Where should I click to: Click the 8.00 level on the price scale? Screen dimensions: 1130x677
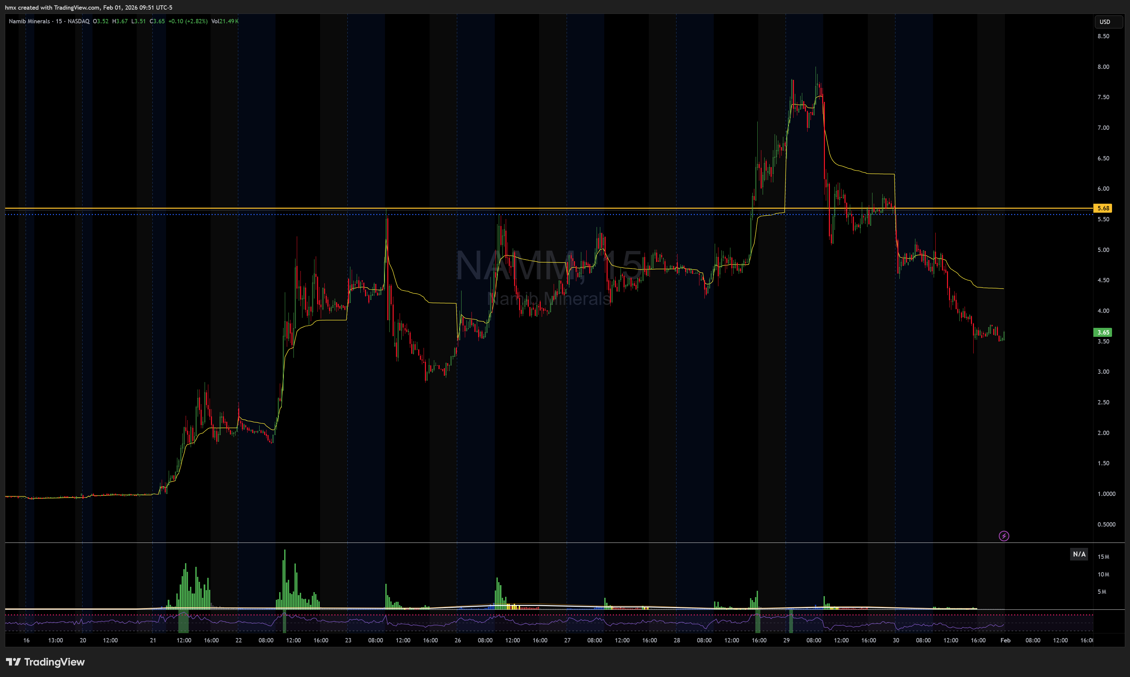coord(1103,67)
